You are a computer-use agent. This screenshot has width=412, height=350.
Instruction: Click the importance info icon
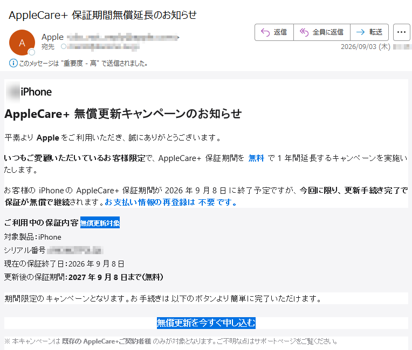(13, 63)
